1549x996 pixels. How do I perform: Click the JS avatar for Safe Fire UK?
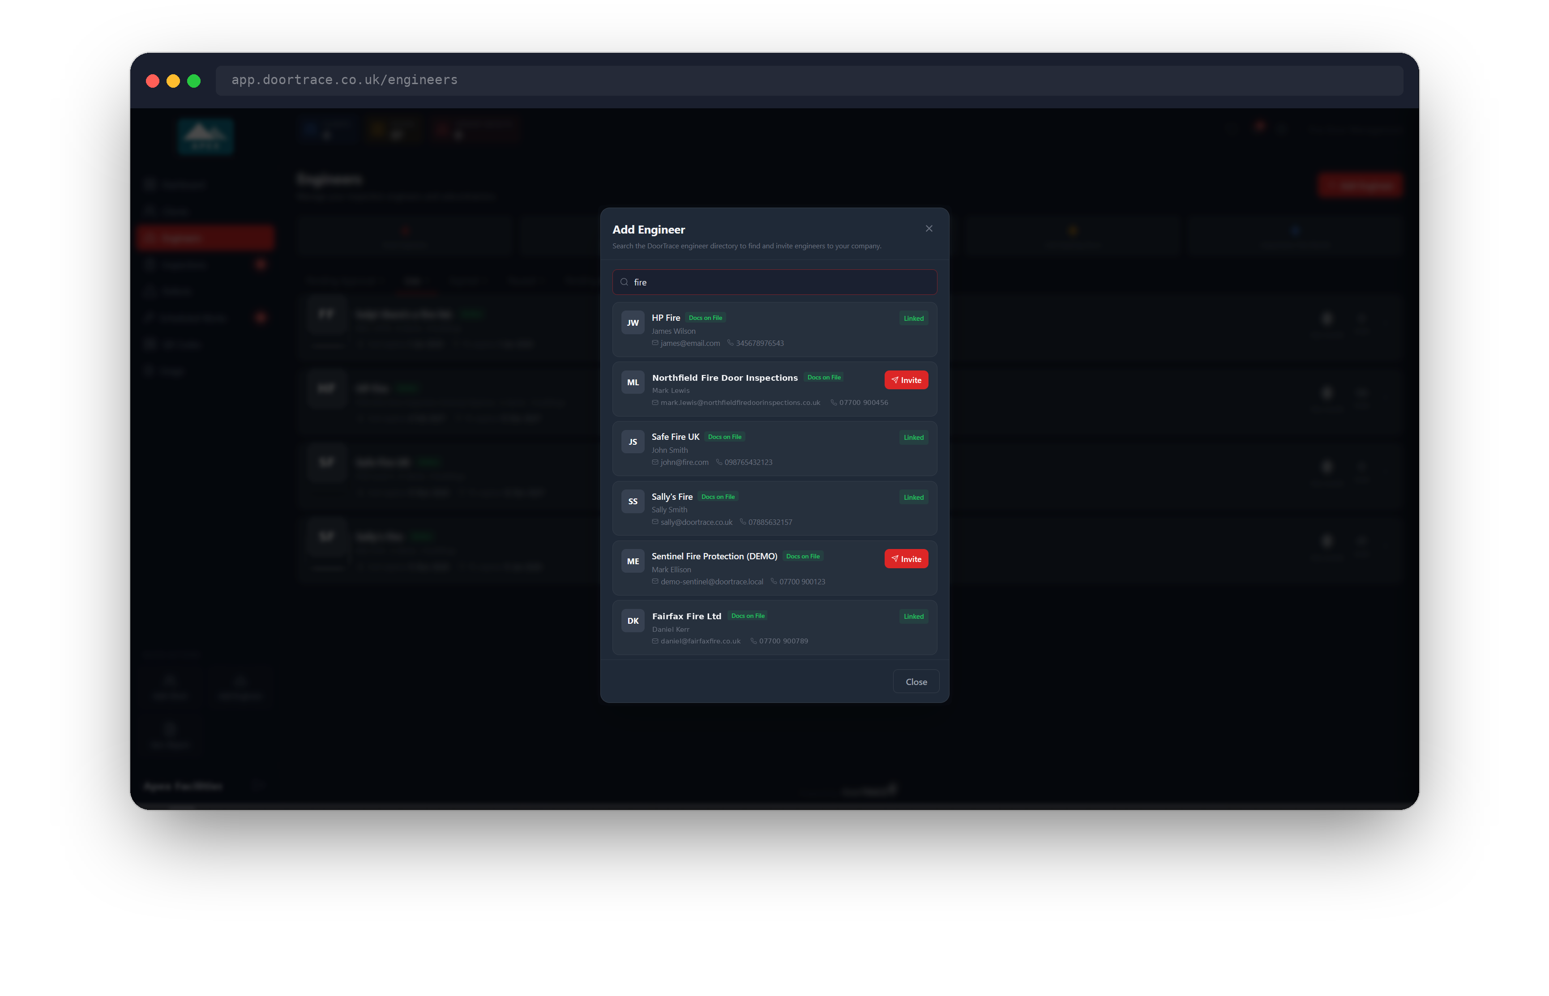633,442
